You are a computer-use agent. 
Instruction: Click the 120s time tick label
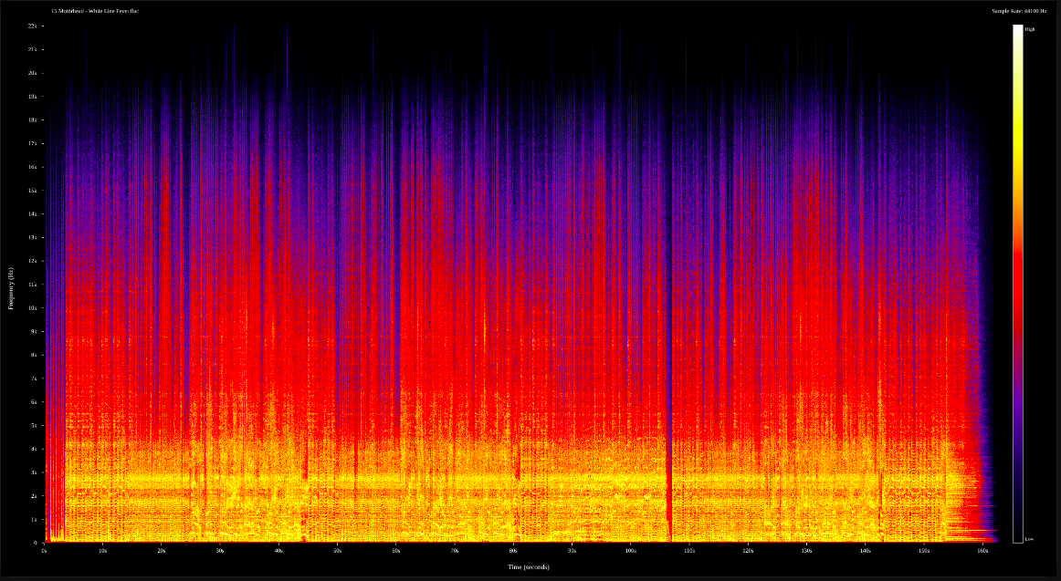748,551
